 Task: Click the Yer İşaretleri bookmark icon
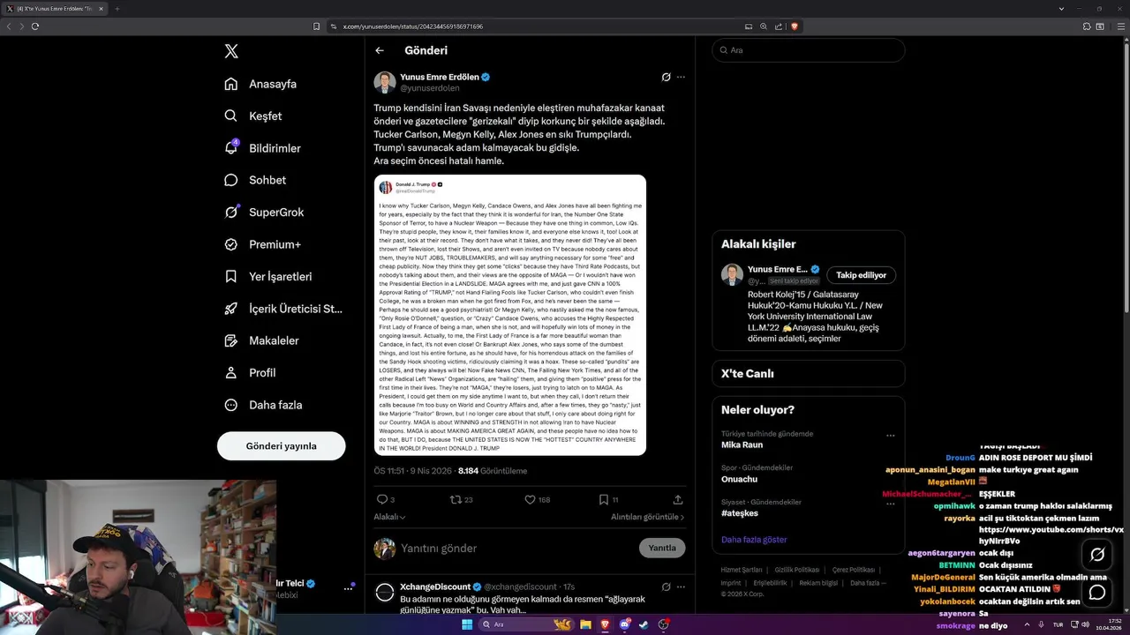point(231,276)
